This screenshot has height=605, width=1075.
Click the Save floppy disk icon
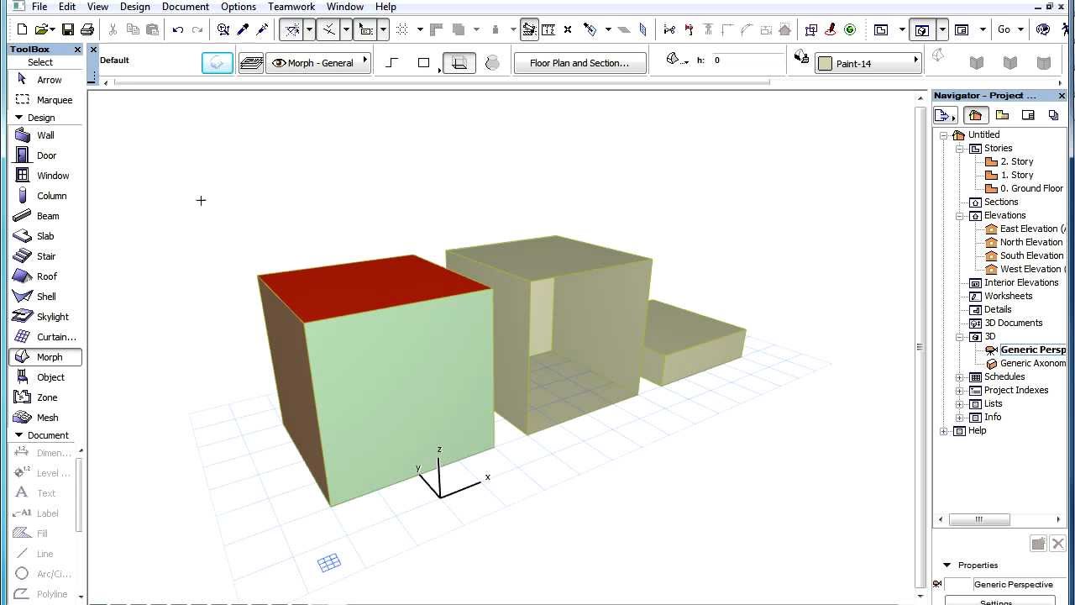68,29
